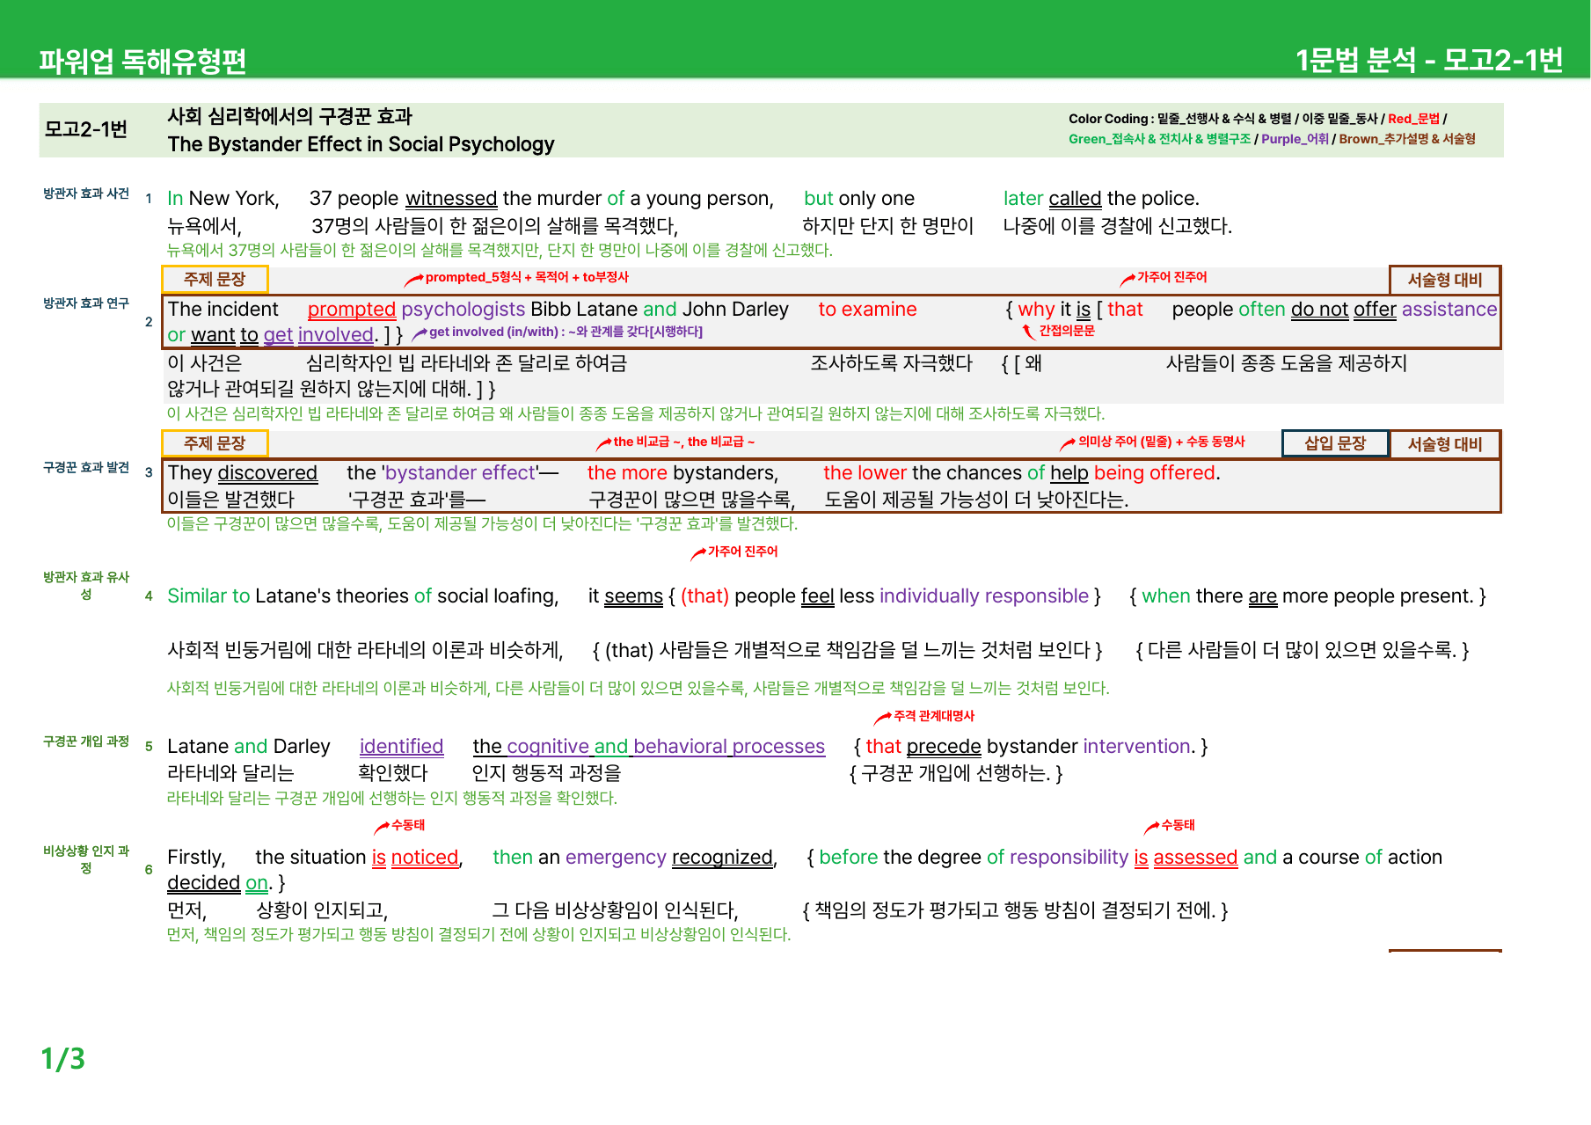This screenshot has height=1125, width=1591.
Task: Click the 'Color Coding' legend label
Action: pyautogui.click(x=1108, y=119)
